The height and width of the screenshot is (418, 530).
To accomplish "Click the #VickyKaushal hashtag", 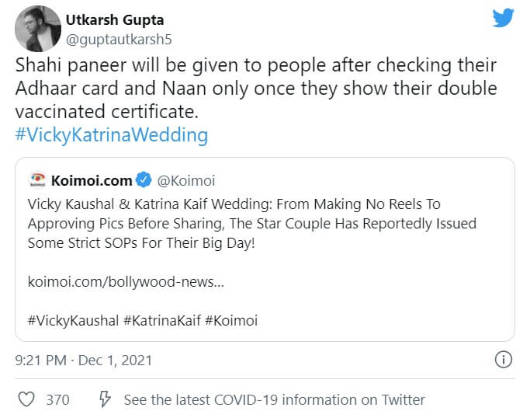I will tap(74, 320).
